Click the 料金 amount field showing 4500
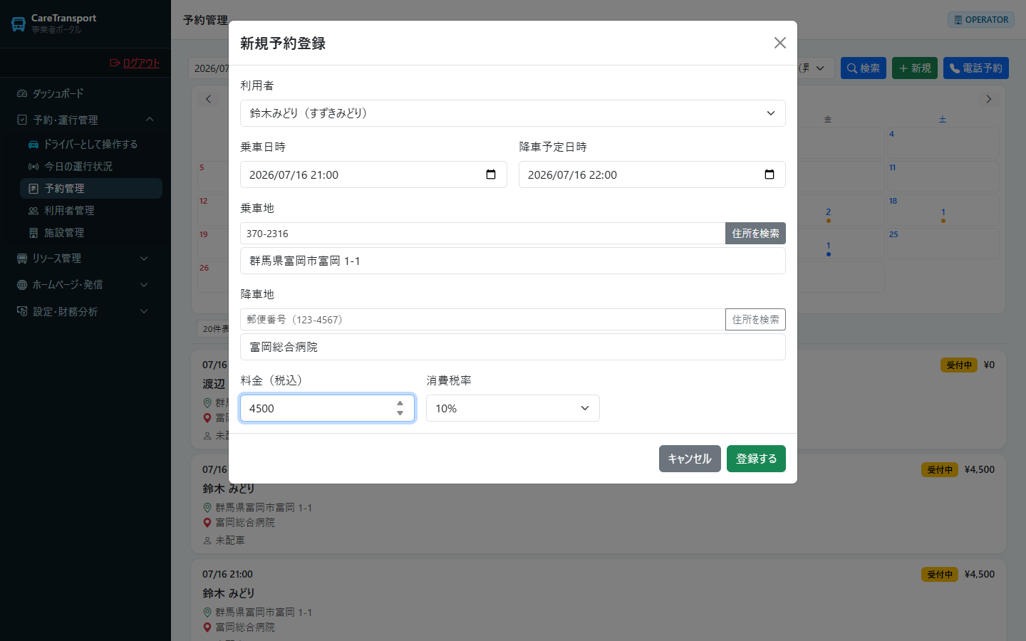Screen dimensions: 1026x641 (x=327, y=408)
